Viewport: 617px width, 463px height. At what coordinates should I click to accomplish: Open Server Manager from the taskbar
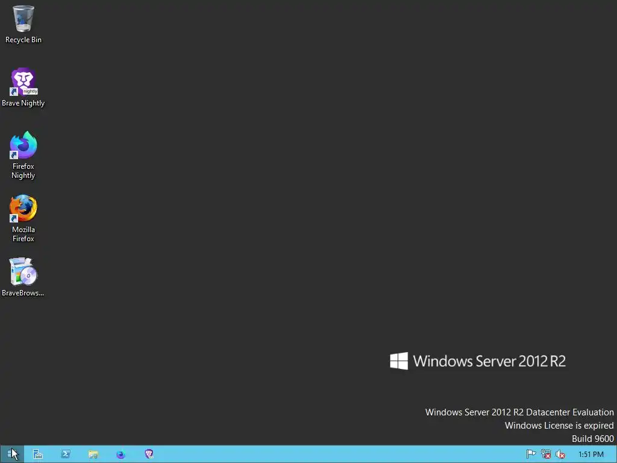pyautogui.click(x=38, y=454)
